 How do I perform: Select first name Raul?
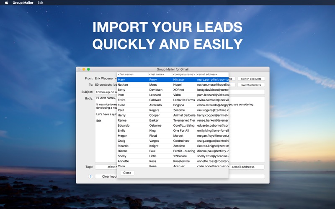pyautogui.click(x=121, y=110)
